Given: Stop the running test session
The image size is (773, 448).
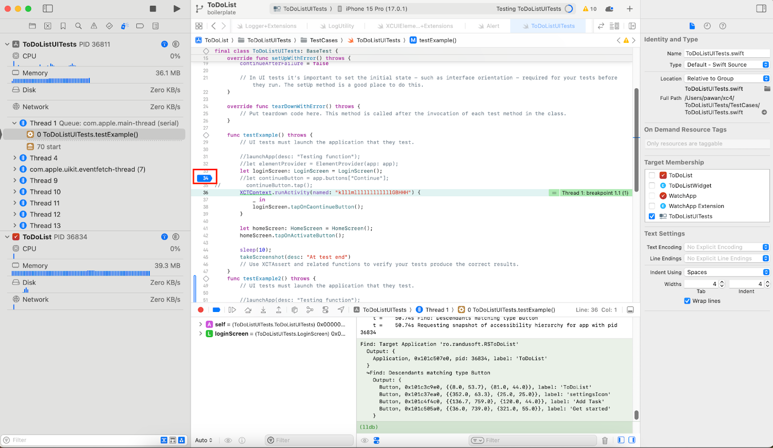Looking at the screenshot, I should 153,9.
